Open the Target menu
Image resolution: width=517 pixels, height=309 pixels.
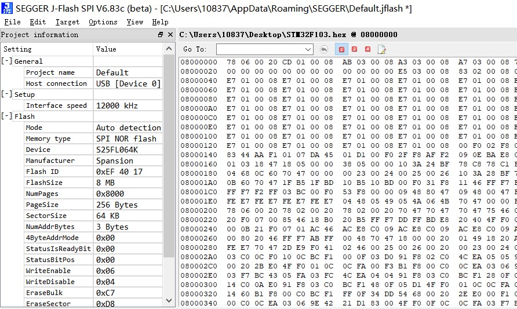click(67, 22)
